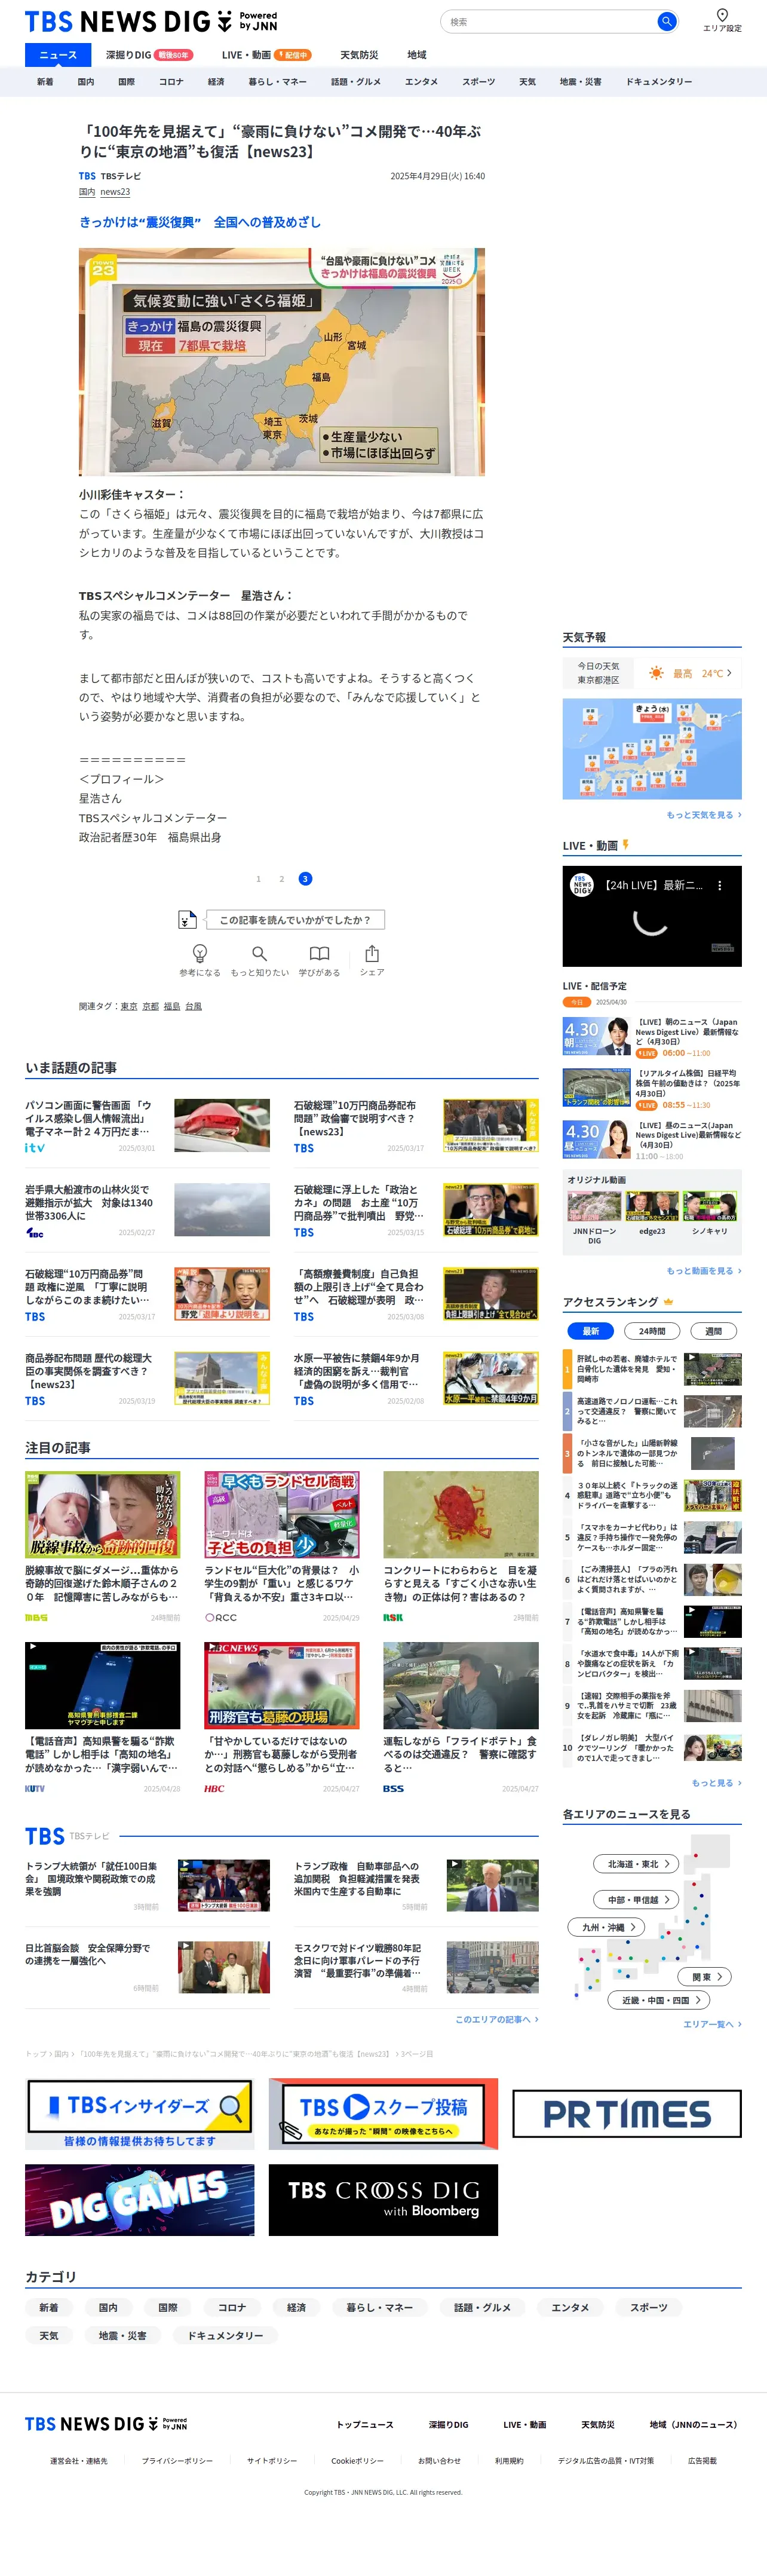Viewport: 767px width, 2576px height.
Task: Expand もっと天気を見る link
Action: click(x=704, y=815)
